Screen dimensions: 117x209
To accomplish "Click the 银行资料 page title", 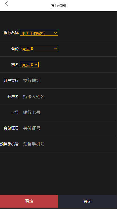I will 58,6.
